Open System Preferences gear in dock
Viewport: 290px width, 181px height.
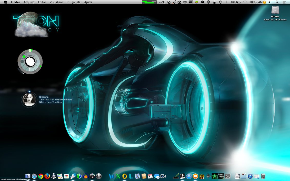(227, 176)
